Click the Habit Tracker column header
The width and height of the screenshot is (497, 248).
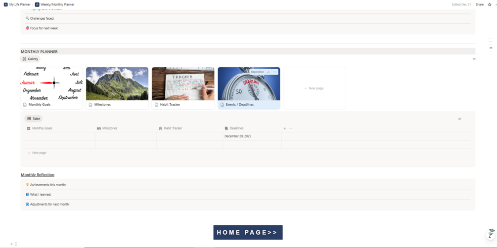(189, 128)
